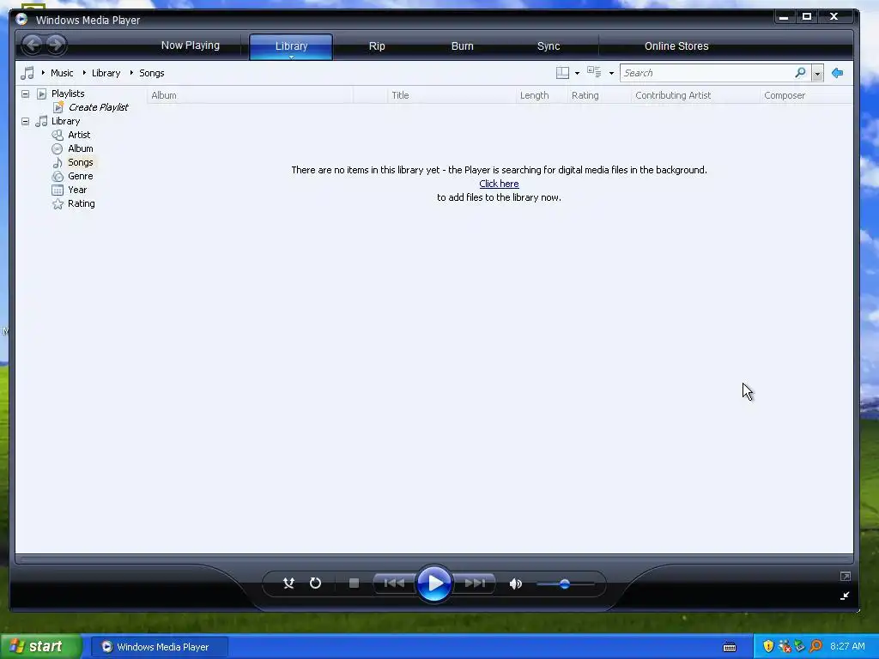Sort by the Rating column header
879x659 pixels.
click(599, 95)
